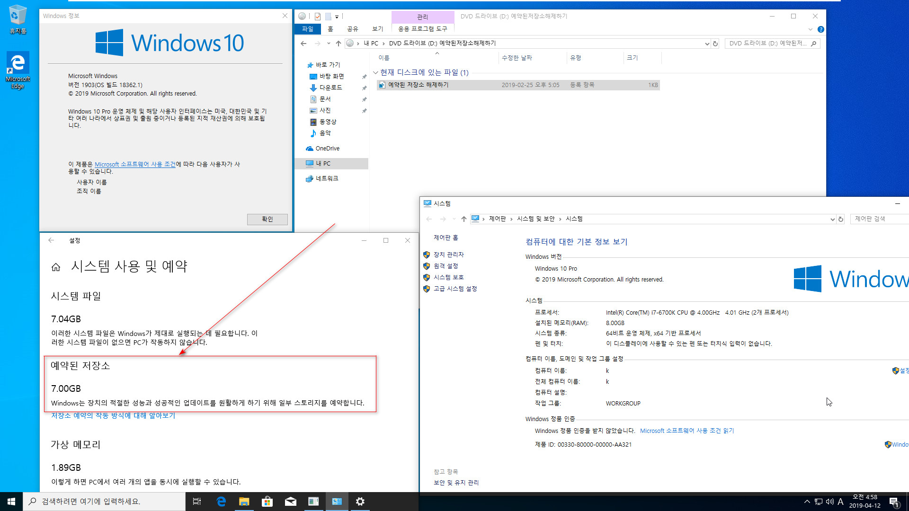909x511 pixels.
Task: Open Settings gear on the taskbar
Action: point(360,502)
